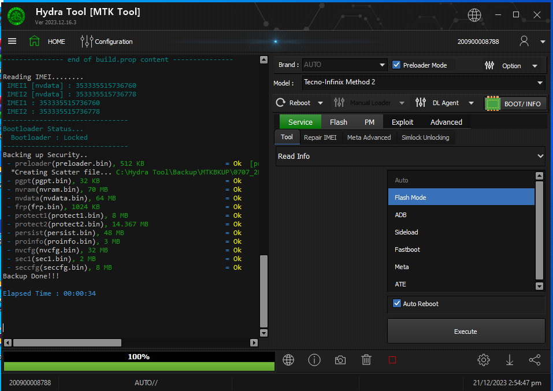Select ATE in the mode list
Viewport: 553px width, 391px height.
click(x=461, y=284)
